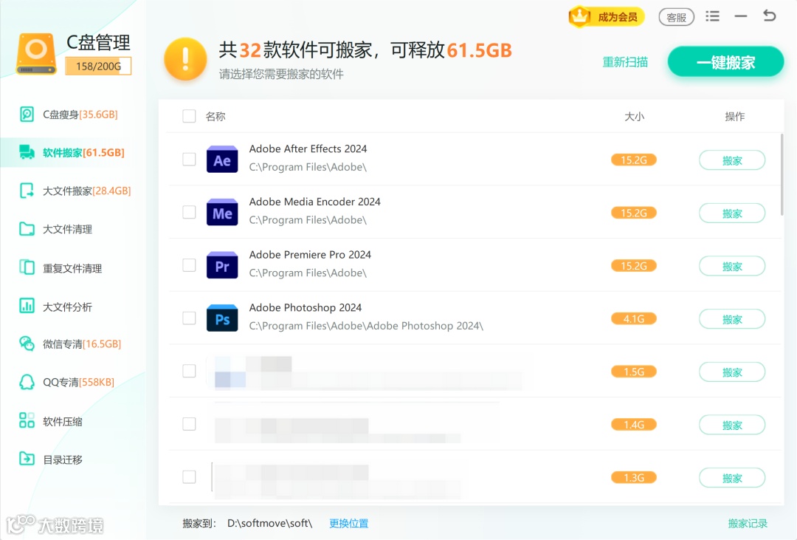
Task: Click 搬家 for Adobe After Effects 2024
Action: pyautogui.click(x=732, y=160)
